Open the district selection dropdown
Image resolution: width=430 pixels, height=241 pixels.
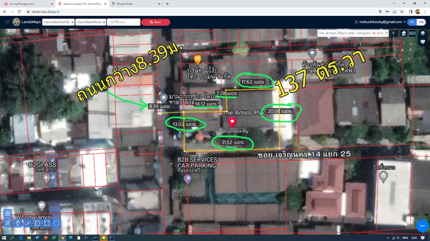pyautogui.click(x=91, y=22)
